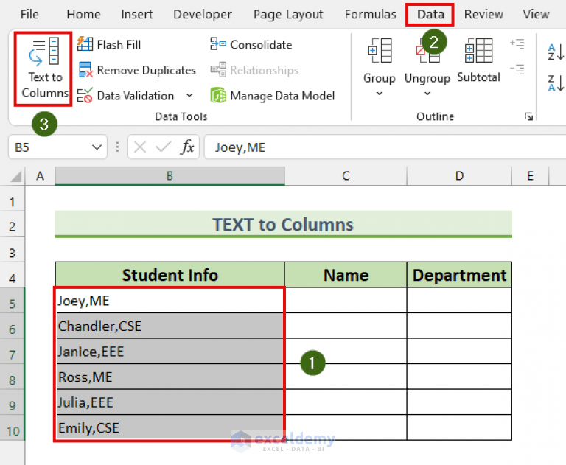Select column B header
The image size is (566, 465).
pyautogui.click(x=170, y=176)
